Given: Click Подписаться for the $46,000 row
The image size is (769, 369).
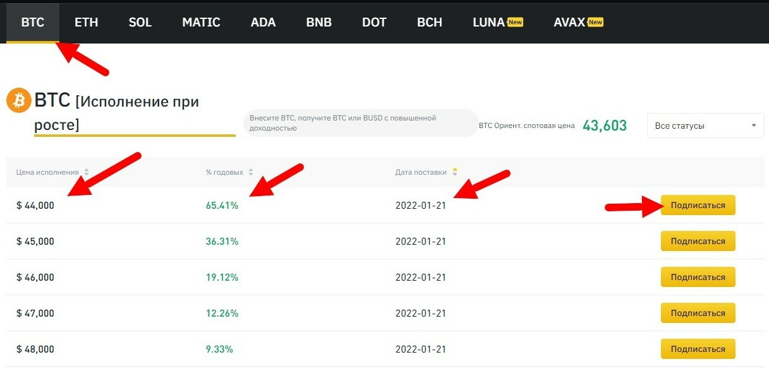Looking at the screenshot, I should point(698,277).
